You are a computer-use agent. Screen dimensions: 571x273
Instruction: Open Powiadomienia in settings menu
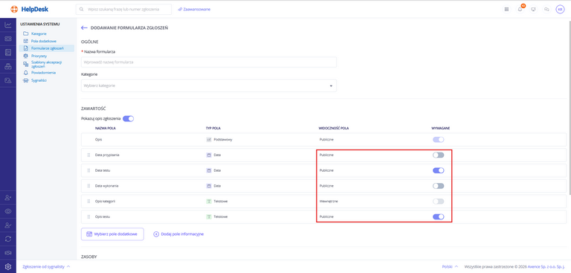[x=43, y=73]
